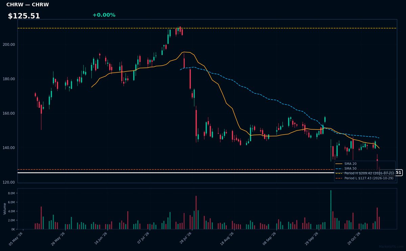Click the Period L $127.43 legend entry
The image size is (406, 251).
click(365, 178)
